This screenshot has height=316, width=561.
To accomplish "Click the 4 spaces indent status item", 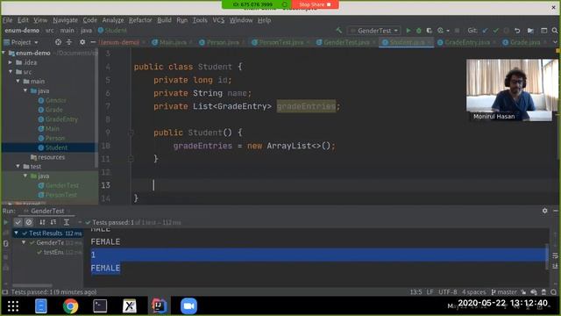I will coord(473,292).
